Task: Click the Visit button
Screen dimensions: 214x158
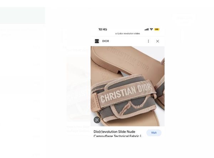Action: tap(154, 133)
